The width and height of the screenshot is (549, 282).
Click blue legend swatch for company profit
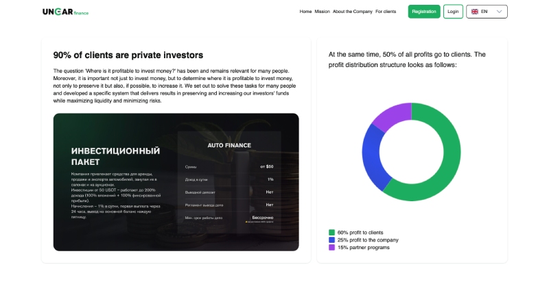(x=331, y=240)
